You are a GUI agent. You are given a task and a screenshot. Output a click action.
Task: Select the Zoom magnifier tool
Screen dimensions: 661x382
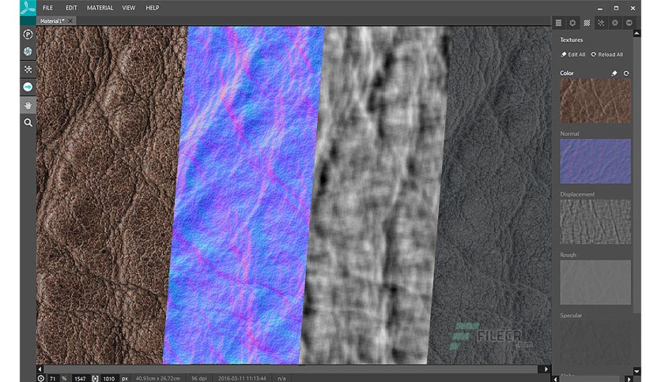28,122
